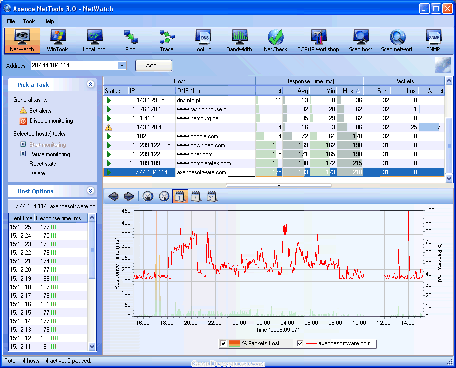
Task: Click status arrow icon for dns.nfb.pl row
Action: tap(109, 100)
